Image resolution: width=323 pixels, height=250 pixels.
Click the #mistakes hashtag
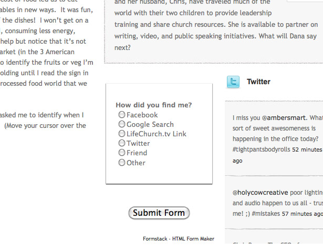point(266,214)
